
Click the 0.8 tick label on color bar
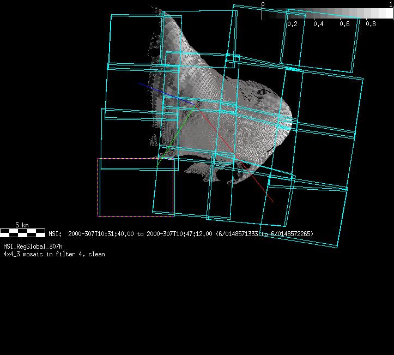click(371, 24)
